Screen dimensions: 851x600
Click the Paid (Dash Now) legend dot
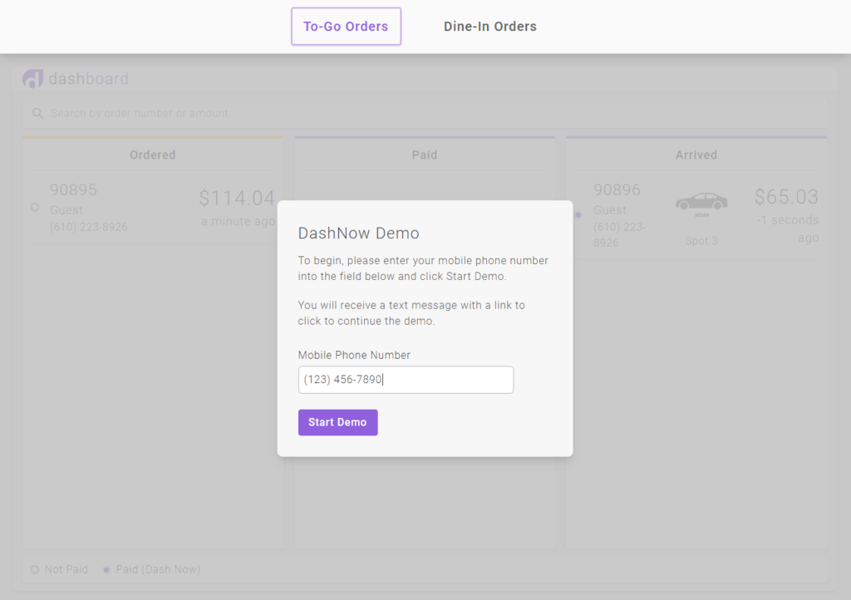(106, 569)
